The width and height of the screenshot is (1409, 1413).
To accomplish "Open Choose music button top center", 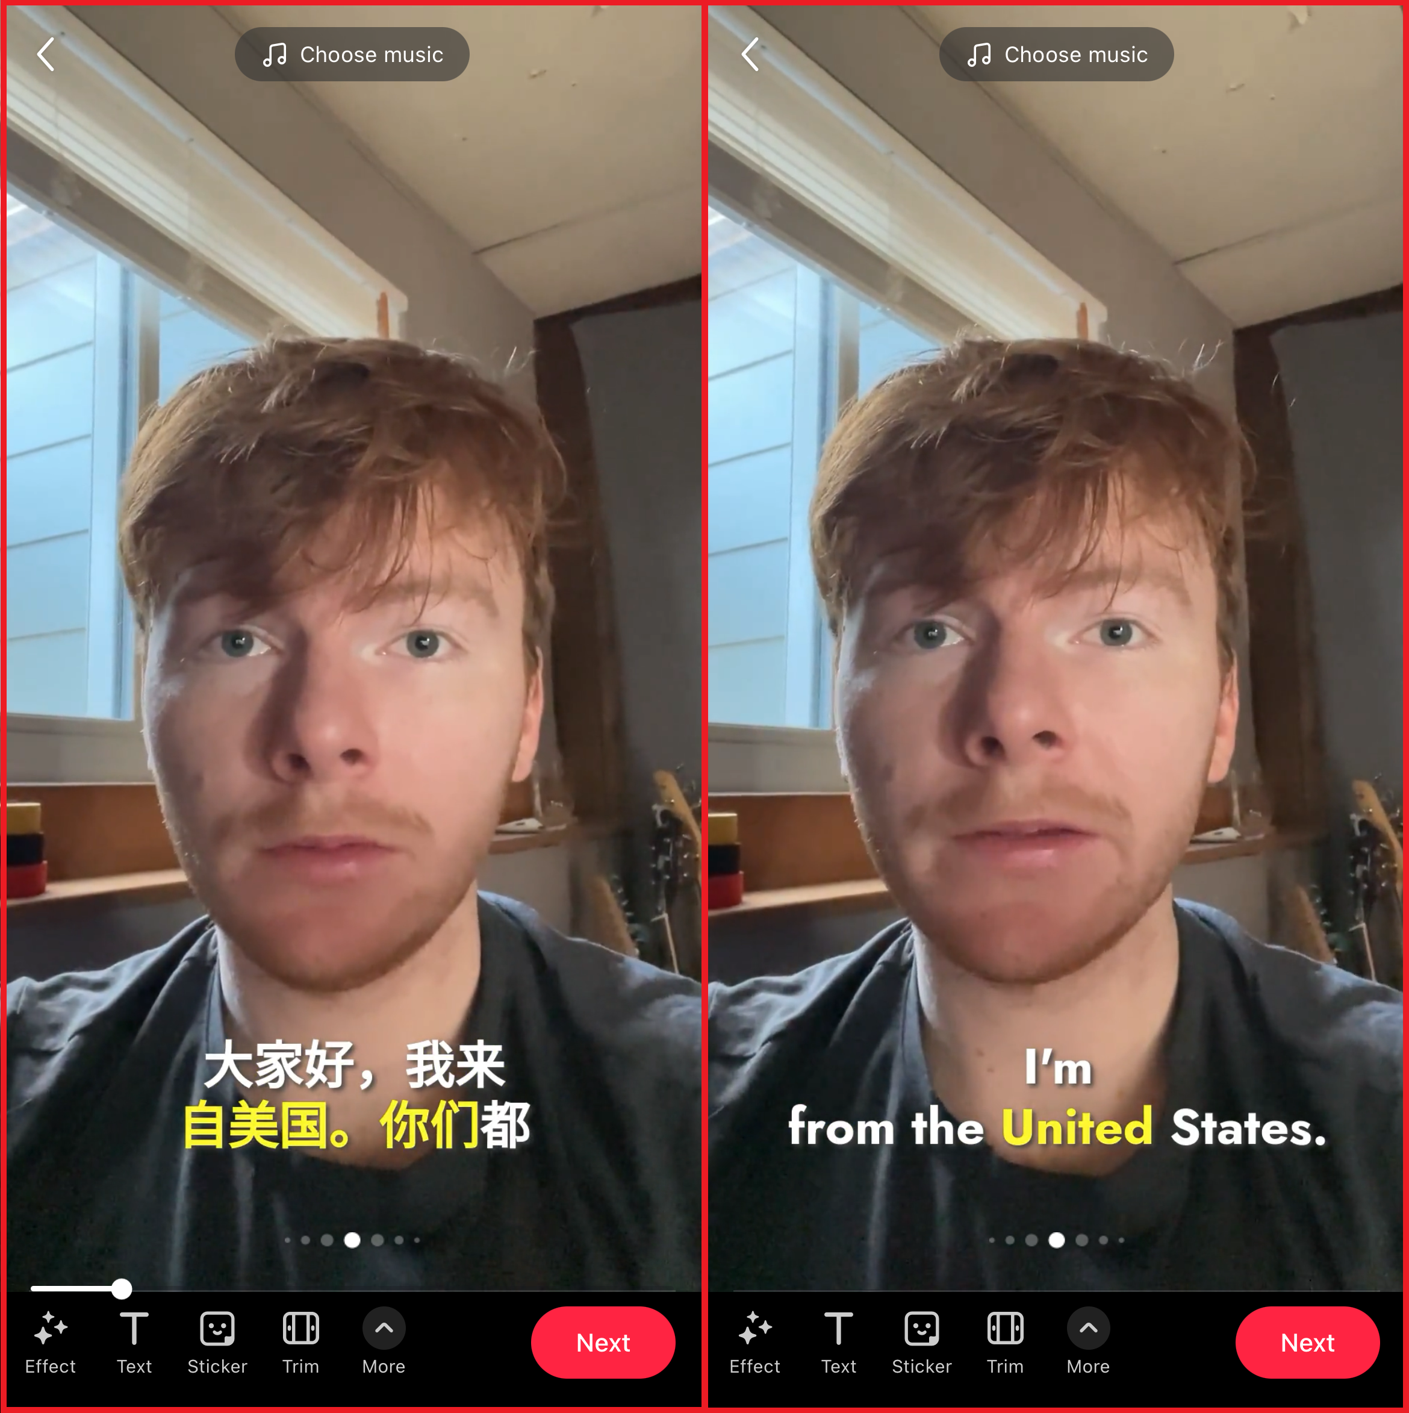I will tap(353, 53).
